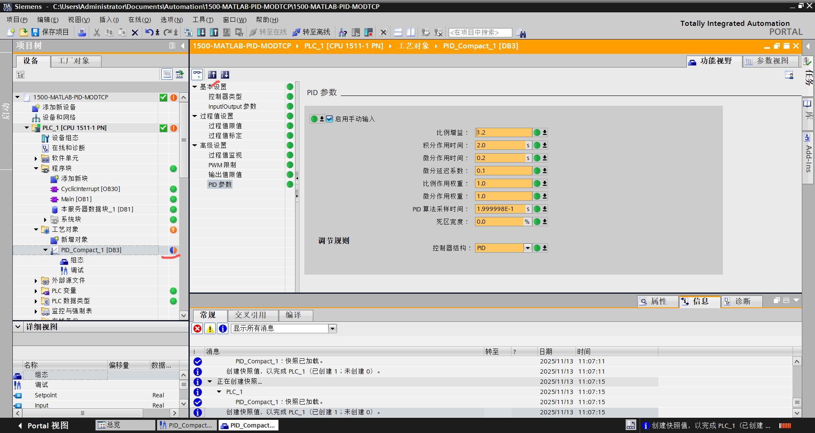Collapse the 程序块 tree node
815x433 pixels.
36,169
